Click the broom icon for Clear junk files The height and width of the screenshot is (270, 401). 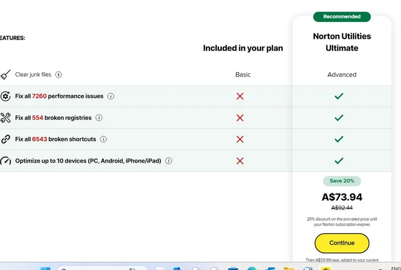tap(6, 75)
